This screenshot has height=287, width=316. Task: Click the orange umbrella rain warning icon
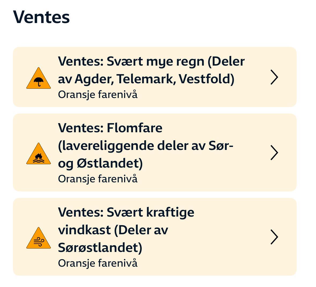39,79
